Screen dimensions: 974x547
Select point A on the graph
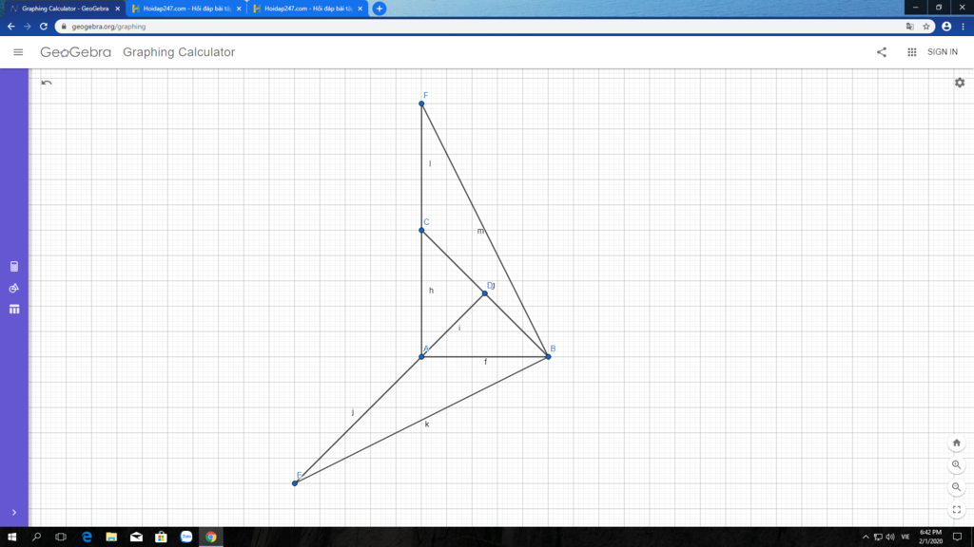pos(421,357)
